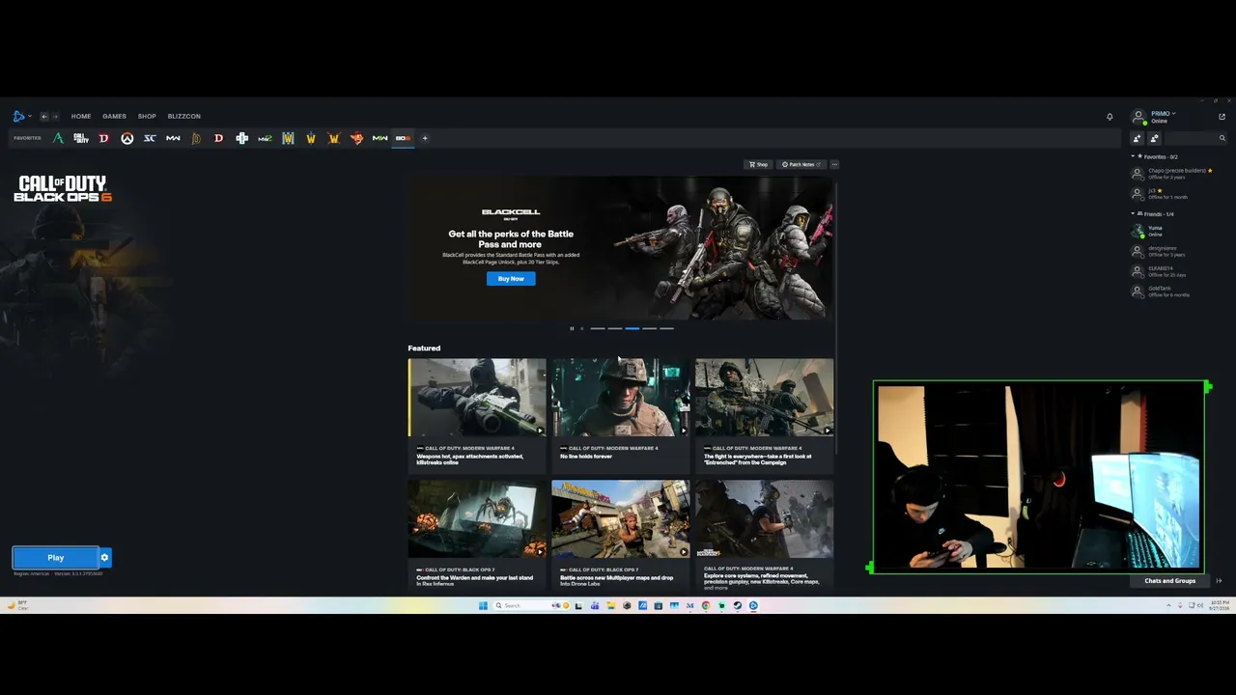Pop out the friends list window
The height and width of the screenshot is (695, 1236).
pos(1222,117)
